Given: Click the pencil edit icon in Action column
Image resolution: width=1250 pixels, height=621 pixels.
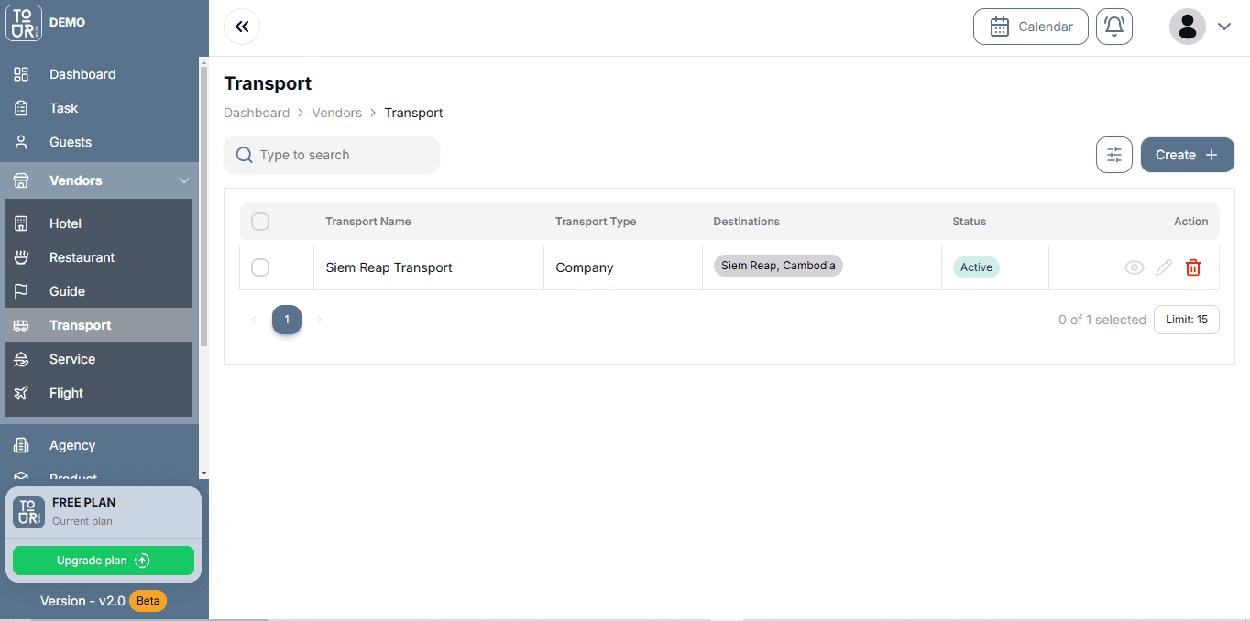Looking at the screenshot, I should 1163,267.
